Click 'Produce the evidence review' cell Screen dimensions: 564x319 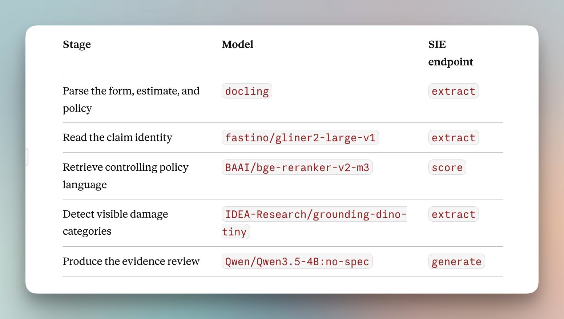(131, 261)
